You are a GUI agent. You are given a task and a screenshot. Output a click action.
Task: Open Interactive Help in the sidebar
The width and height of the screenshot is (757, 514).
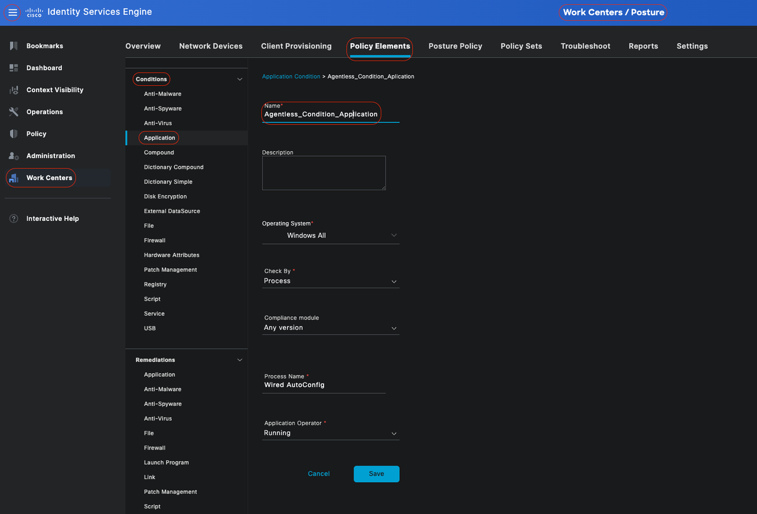tap(53, 219)
